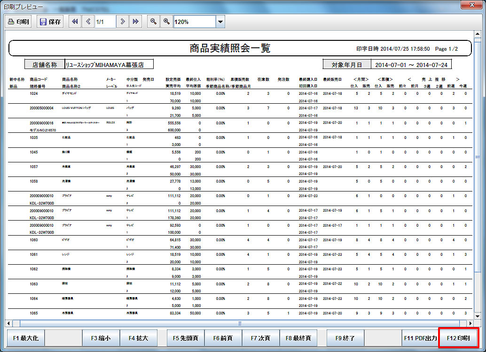Image resolution: width=486 pixels, height=352 pixels.
Task: Click the floppy disk save button
Action: tap(50, 22)
